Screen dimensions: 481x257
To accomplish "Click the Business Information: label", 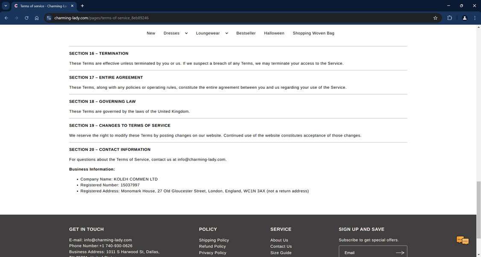I will tap(92, 169).
